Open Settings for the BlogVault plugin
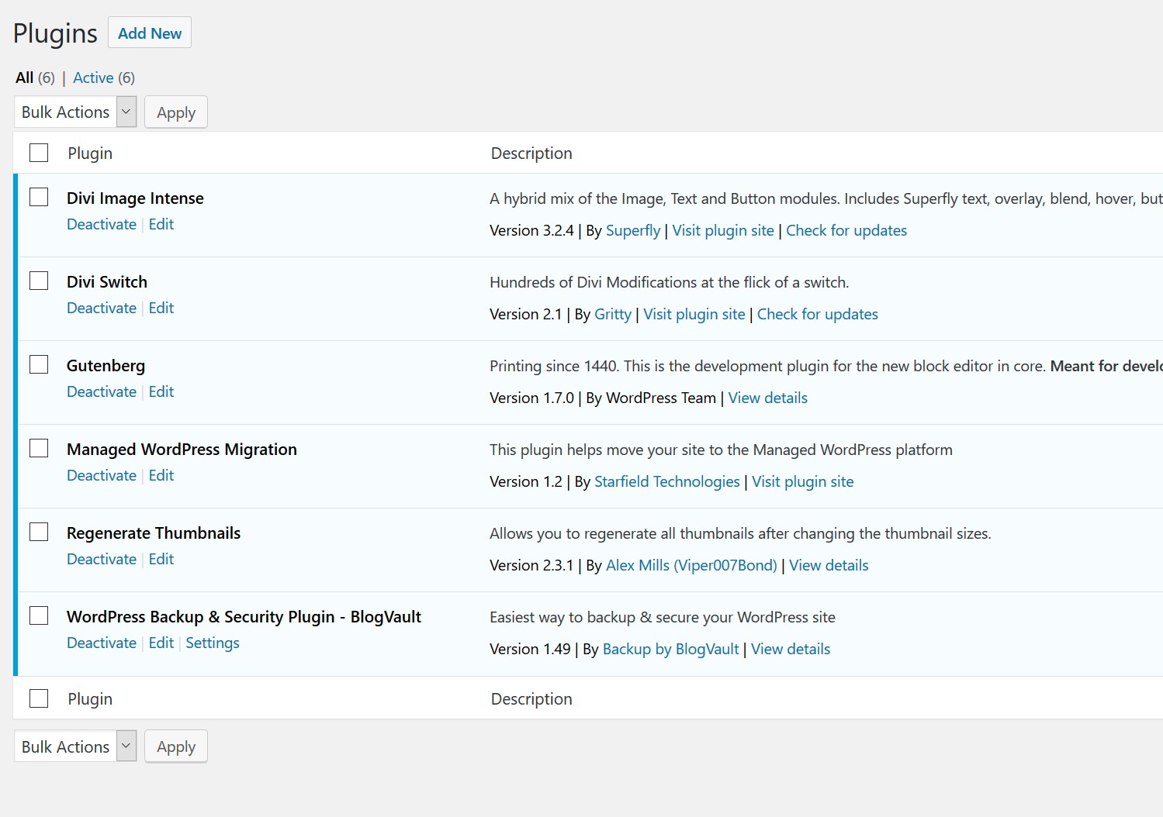This screenshot has height=817, width=1163. (213, 643)
